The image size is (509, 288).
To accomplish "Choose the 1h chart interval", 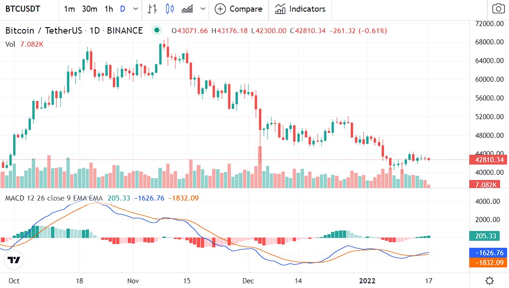I will (109, 9).
